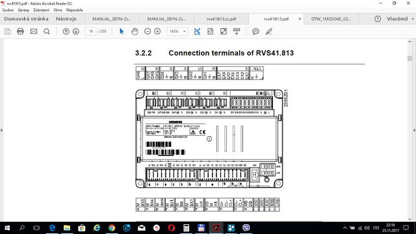Select the highlight text pen tool
The width and height of the screenshot is (416, 234).
pyautogui.click(x=268, y=31)
